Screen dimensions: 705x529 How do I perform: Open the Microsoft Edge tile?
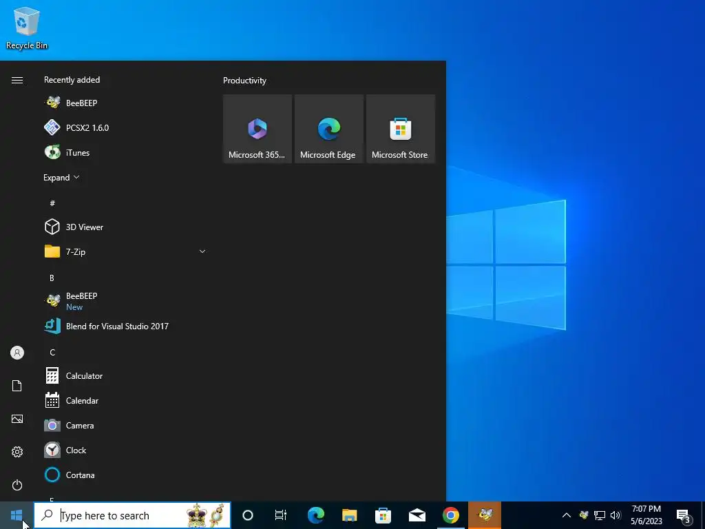click(328, 129)
